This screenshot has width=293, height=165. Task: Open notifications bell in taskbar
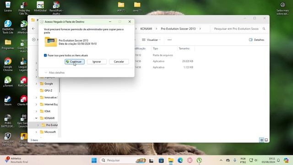[x=278, y=160]
